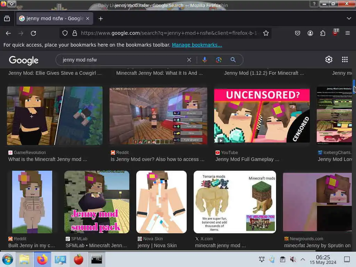Go back one page

8,33
